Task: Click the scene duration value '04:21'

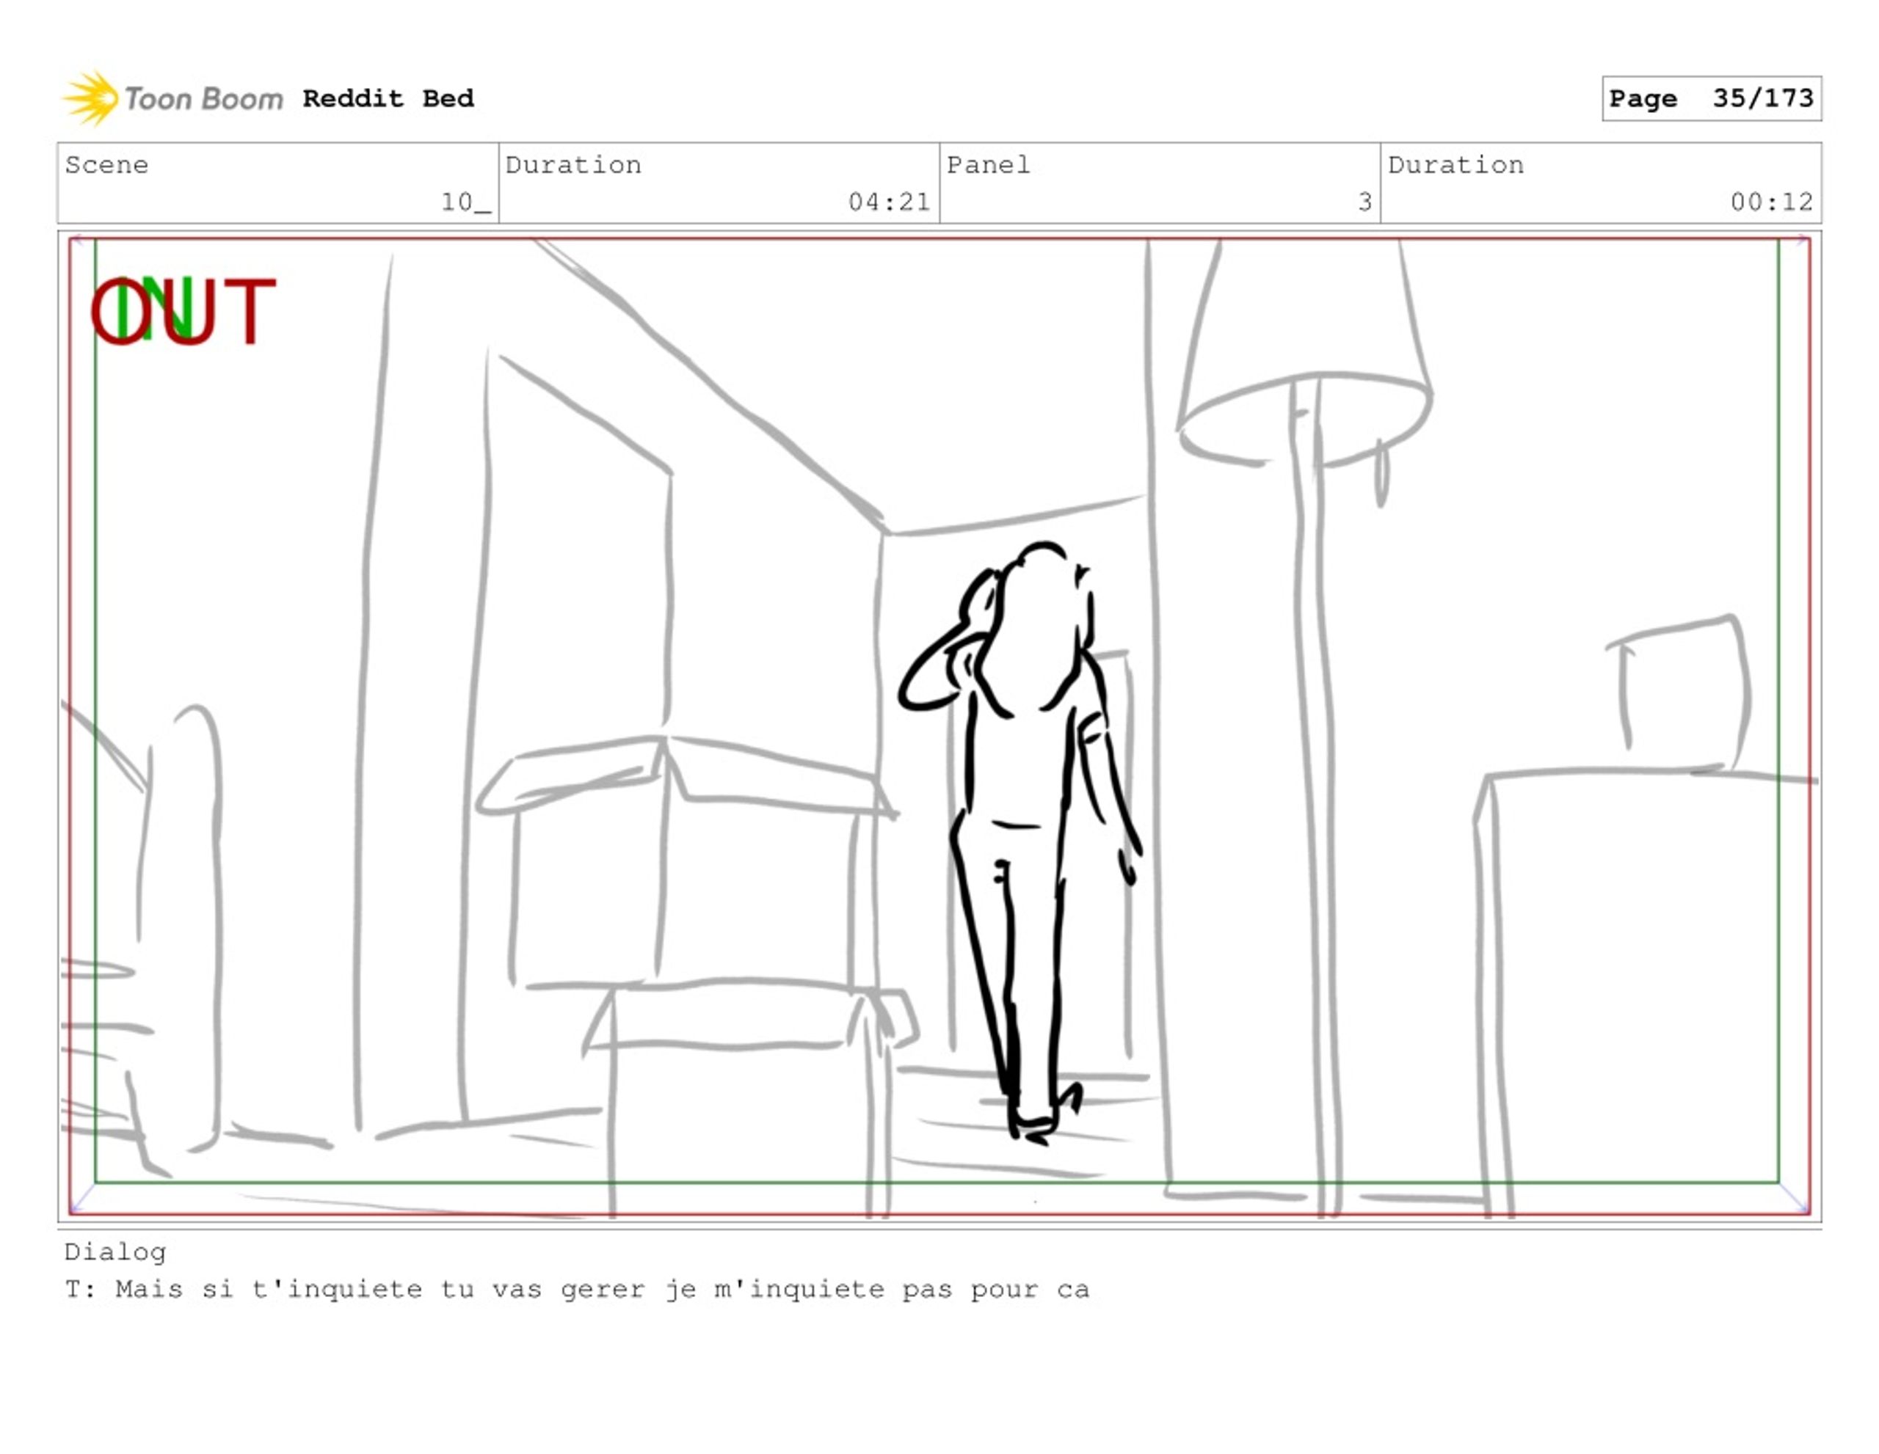Action: click(889, 202)
